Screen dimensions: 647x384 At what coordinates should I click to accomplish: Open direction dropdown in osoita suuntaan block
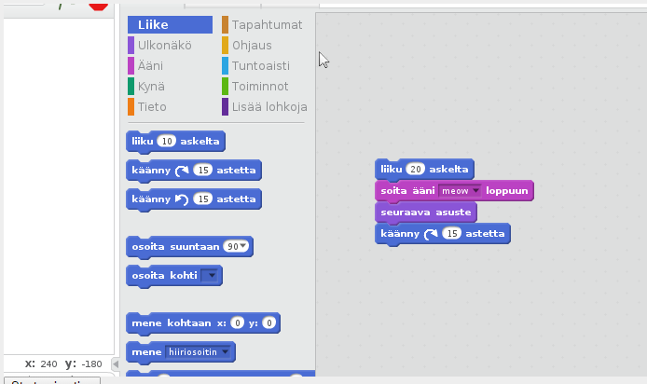(243, 247)
